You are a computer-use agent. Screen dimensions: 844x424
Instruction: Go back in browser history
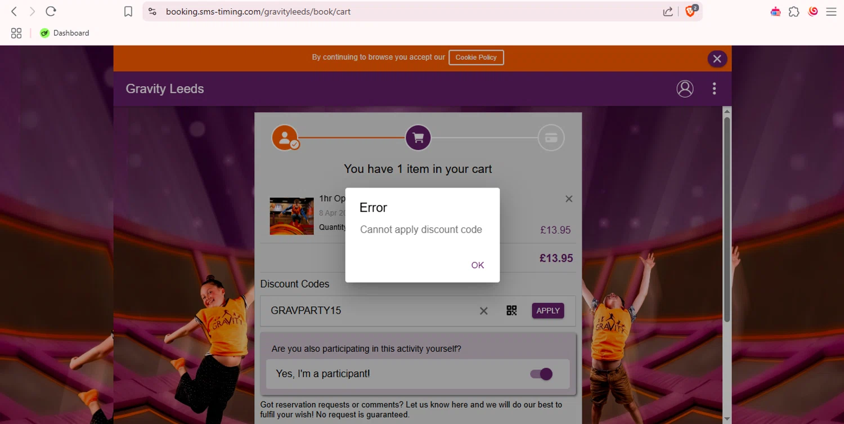(14, 11)
